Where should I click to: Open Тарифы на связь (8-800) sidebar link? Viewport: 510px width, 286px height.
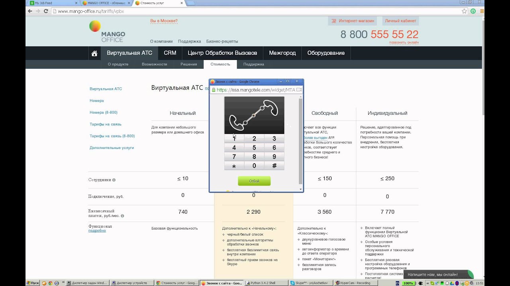pyautogui.click(x=112, y=136)
